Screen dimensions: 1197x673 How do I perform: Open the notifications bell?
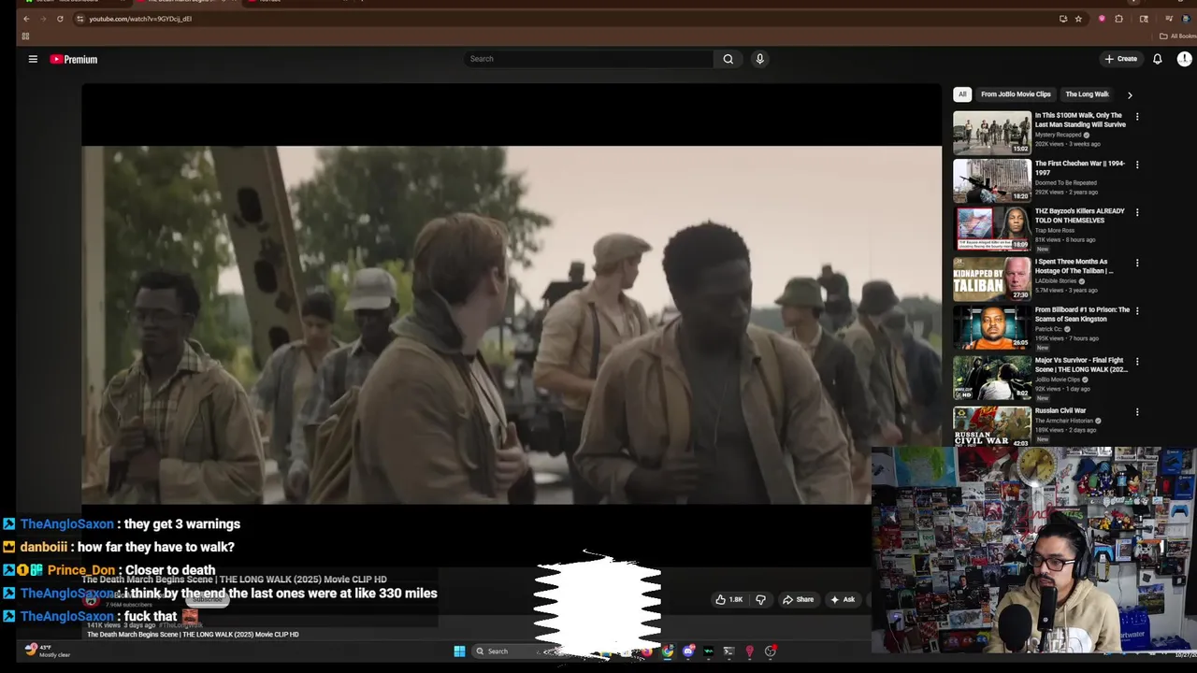(1157, 59)
